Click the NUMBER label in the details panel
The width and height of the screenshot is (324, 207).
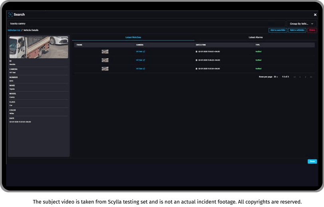14,77
